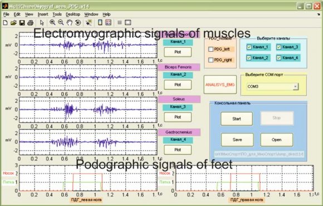Click the Soleus muscle label
Viewport: 323px width, 206px height.
pos(179,99)
